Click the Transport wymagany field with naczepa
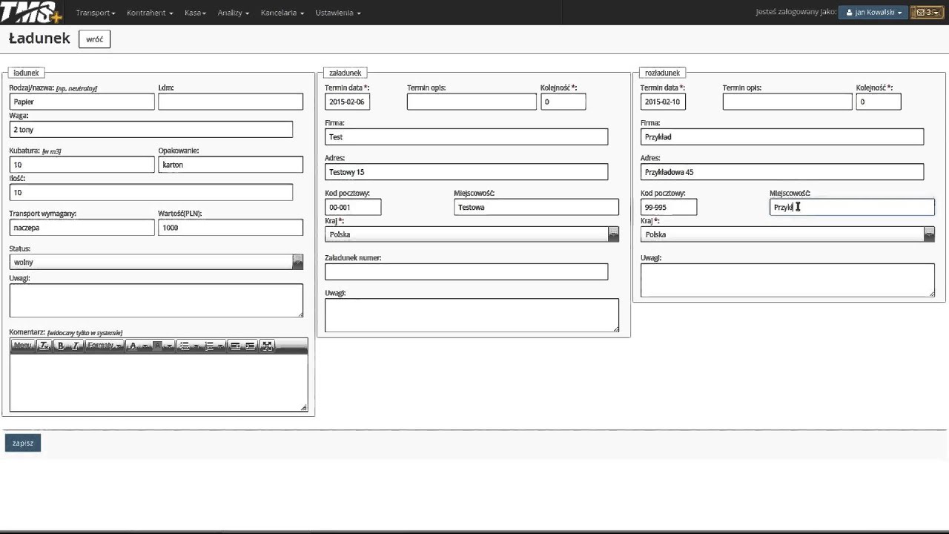Viewport: 949px width, 534px height. point(82,228)
